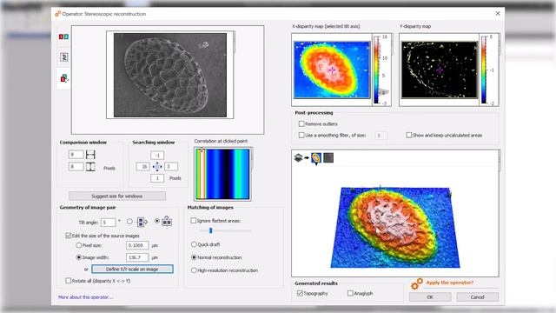The image size is (556, 313).
Task: Click on the Y-disparity map image
Action: click(440, 70)
